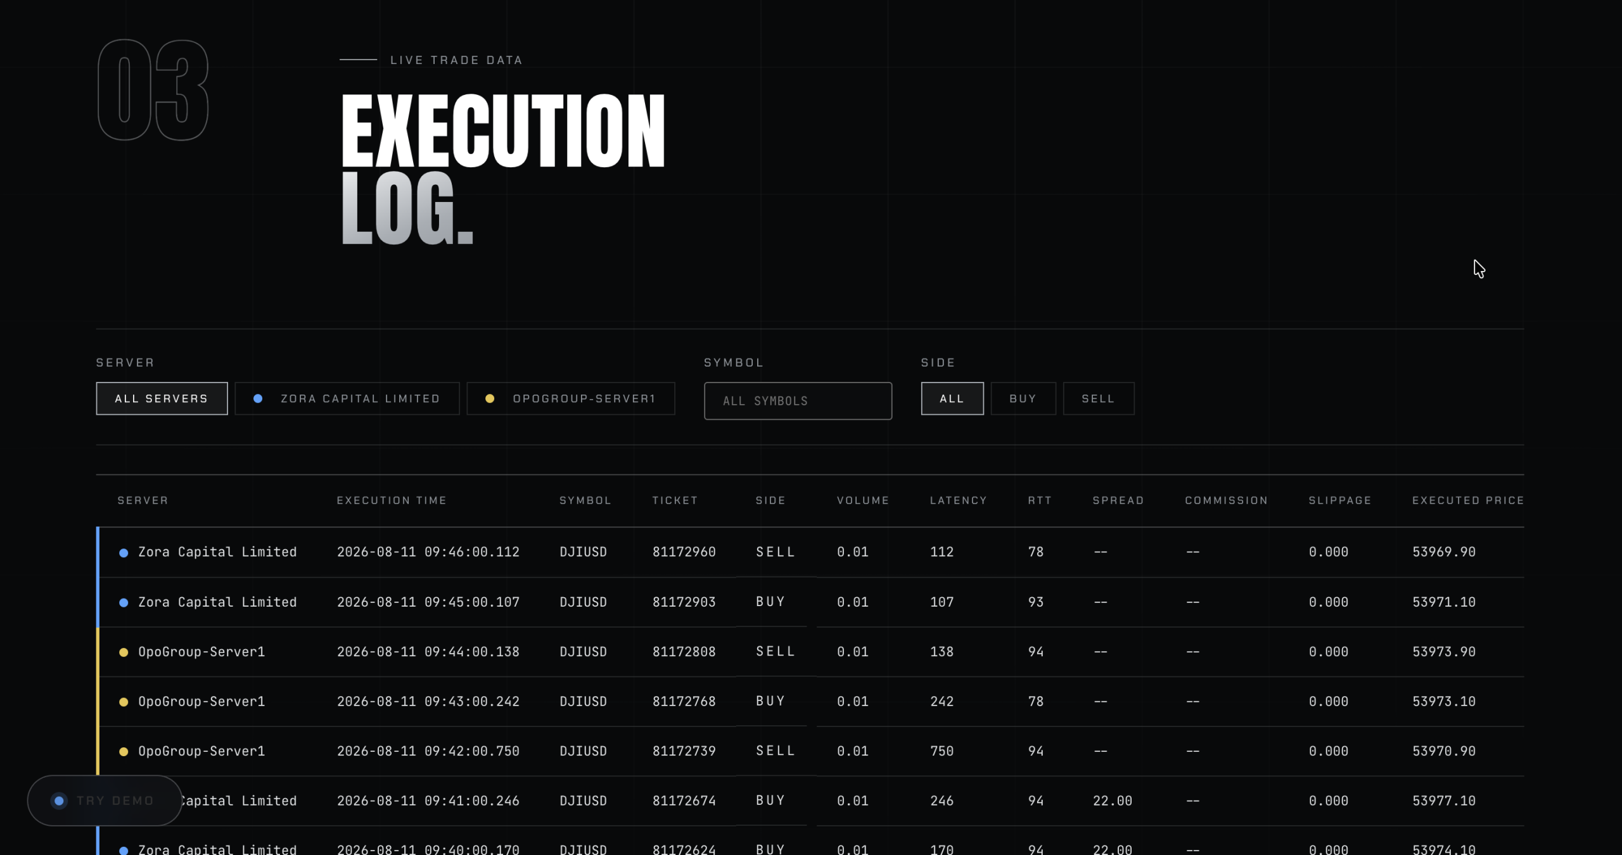Click RTT 93 in ticket 81172903 row
The image size is (1622, 855).
click(1036, 602)
